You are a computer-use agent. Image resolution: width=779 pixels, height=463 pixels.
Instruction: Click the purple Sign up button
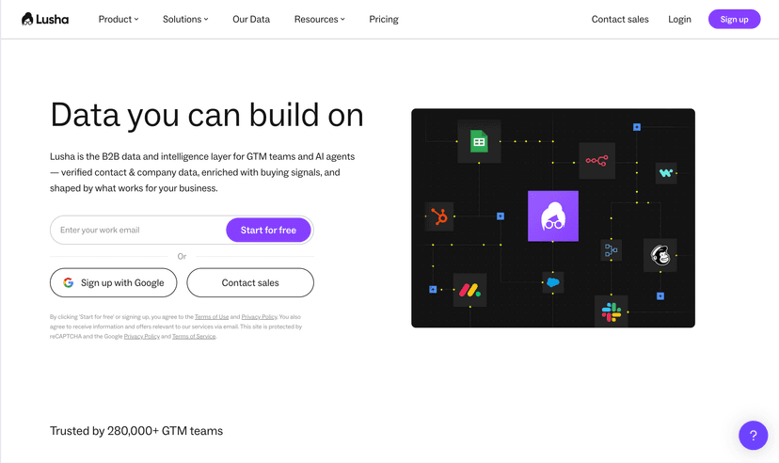point(734,20)
